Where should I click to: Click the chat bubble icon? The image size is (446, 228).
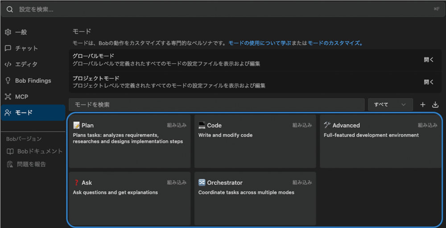8,48
